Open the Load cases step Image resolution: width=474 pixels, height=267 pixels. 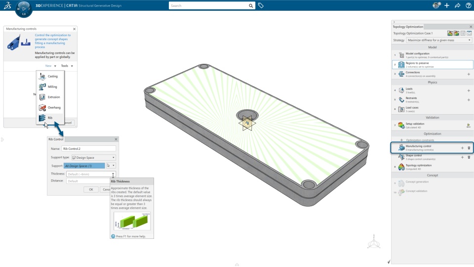point(433,109)
